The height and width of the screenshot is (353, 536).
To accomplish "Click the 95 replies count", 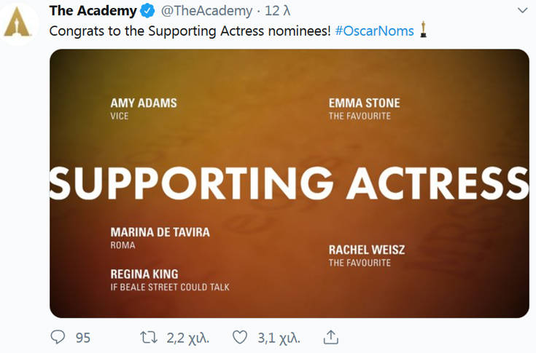I will pyautogui.click(x=82, y=338).
